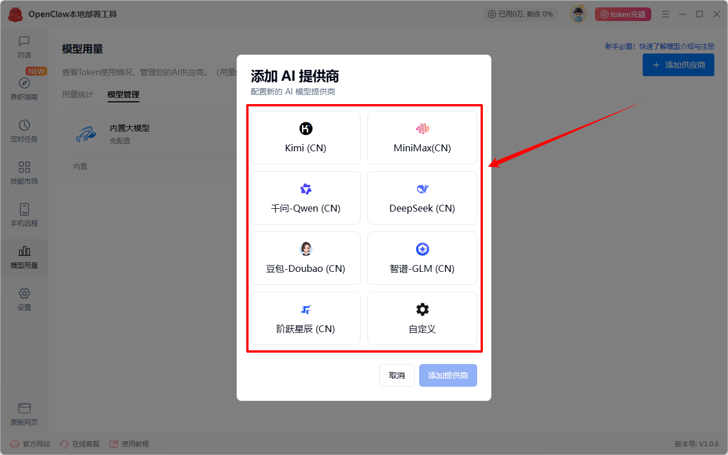Click the 免配置 label text
Screen dimensions: 728x455
pos(120,140)
